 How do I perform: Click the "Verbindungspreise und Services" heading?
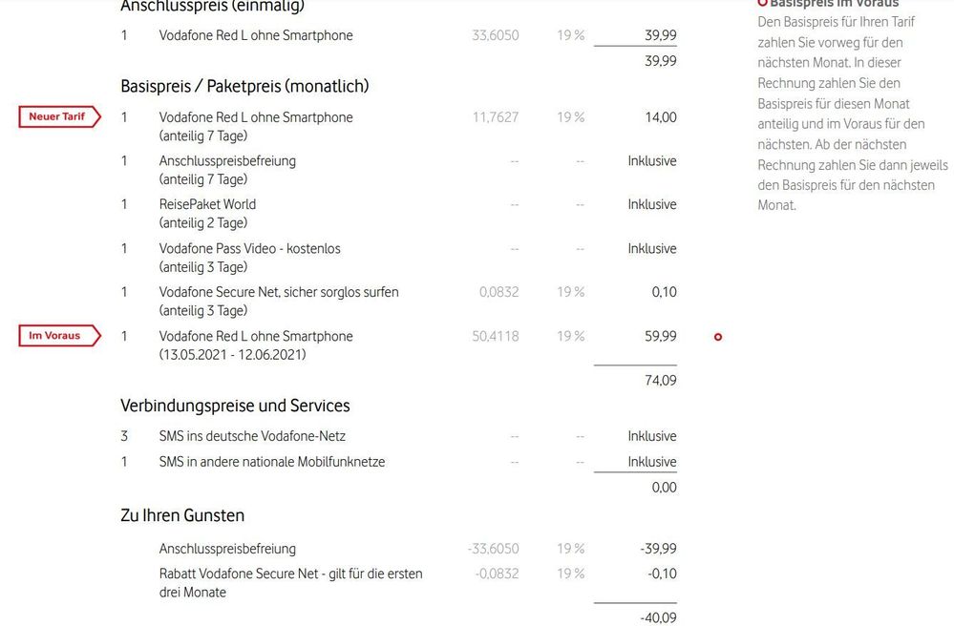pos(235,406)
